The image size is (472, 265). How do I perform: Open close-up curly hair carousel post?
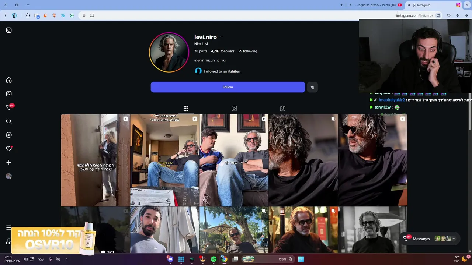(303, 160)
